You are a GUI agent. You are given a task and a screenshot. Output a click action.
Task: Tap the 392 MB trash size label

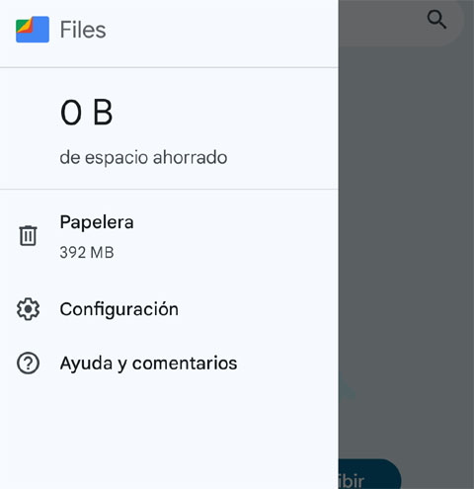point(87,253)
